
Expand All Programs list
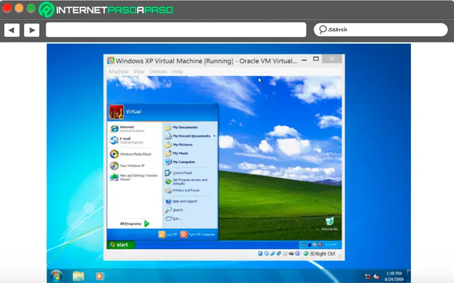[134, 224]
